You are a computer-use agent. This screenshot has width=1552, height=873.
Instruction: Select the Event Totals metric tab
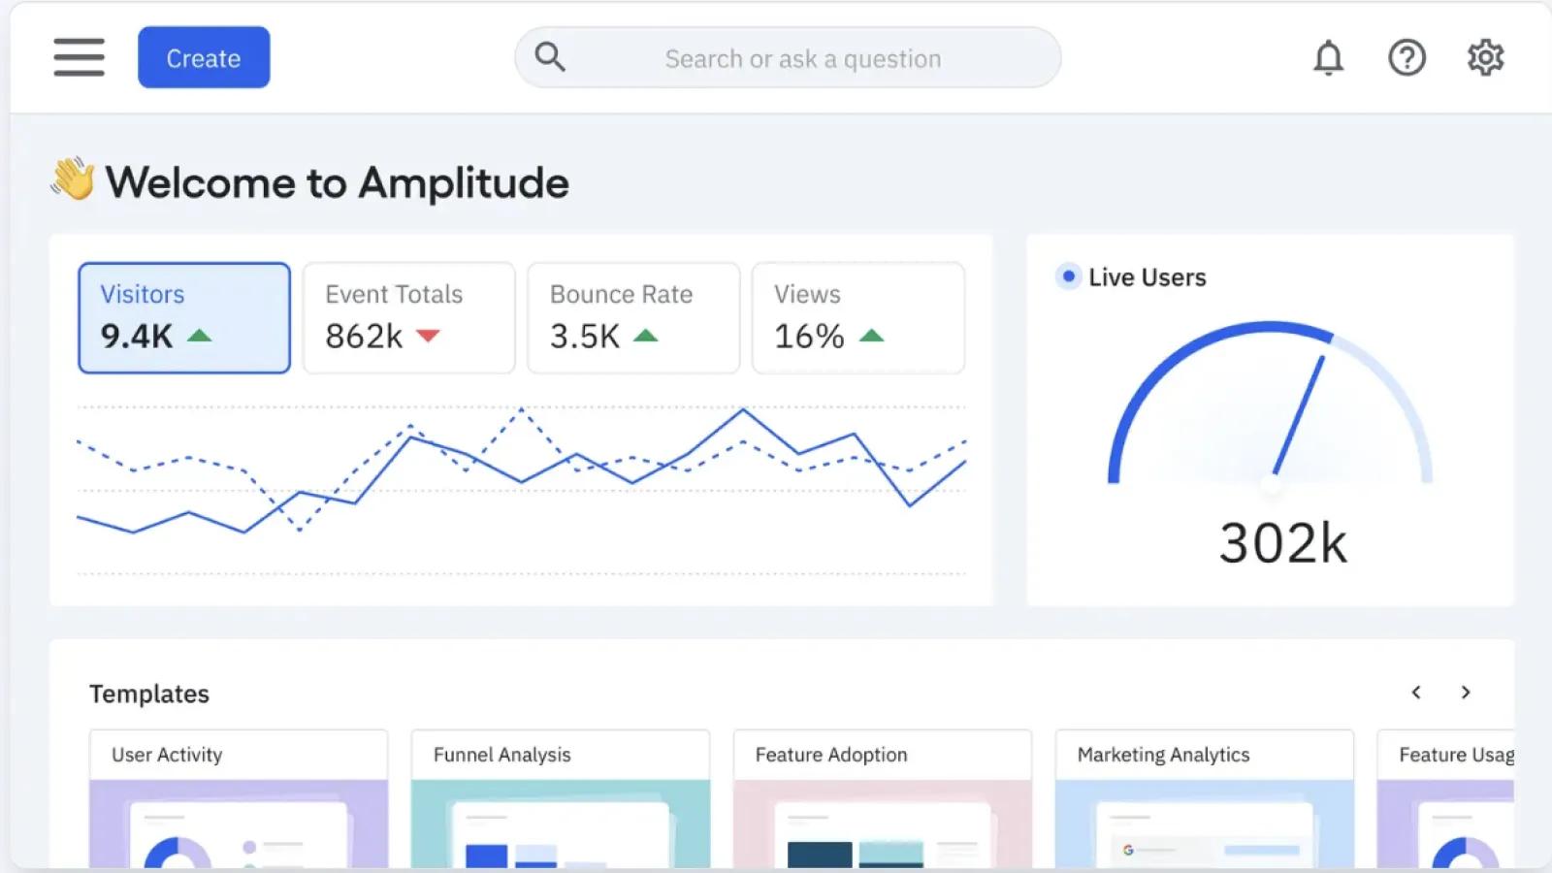pos(408,317)
